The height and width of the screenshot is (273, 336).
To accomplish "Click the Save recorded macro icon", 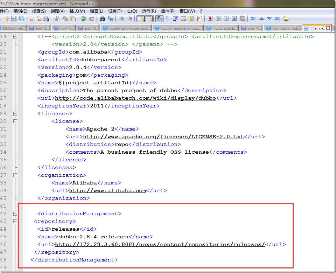I will (x=242, y=19).
